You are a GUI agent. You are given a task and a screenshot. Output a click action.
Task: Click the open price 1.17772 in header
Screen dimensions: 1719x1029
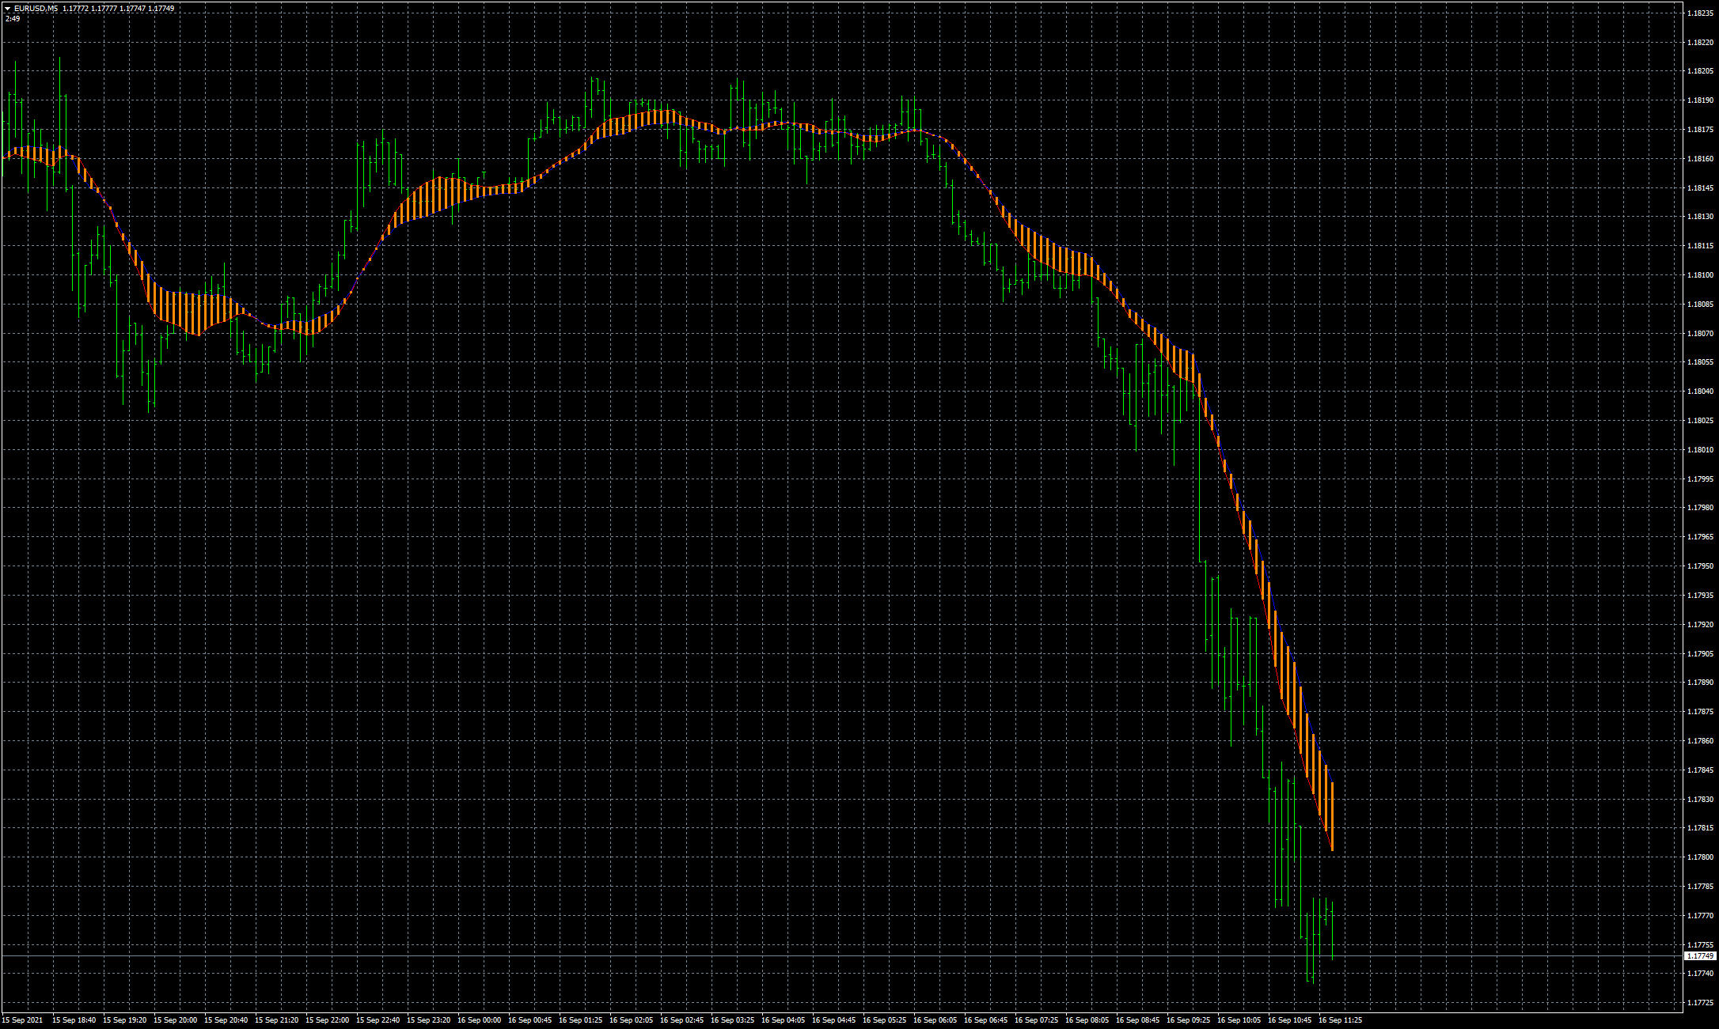pos(75,9)
